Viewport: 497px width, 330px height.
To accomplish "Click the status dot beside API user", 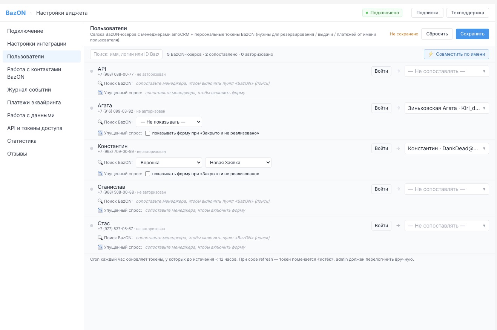I will [92, 71].
